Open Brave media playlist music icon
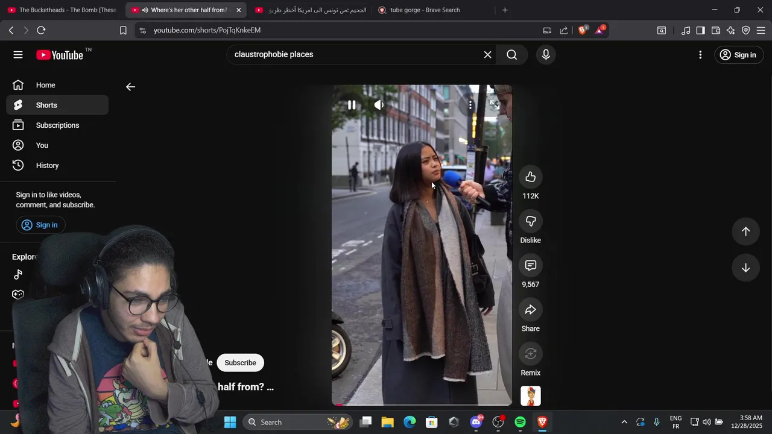 [x=686, y=30]
